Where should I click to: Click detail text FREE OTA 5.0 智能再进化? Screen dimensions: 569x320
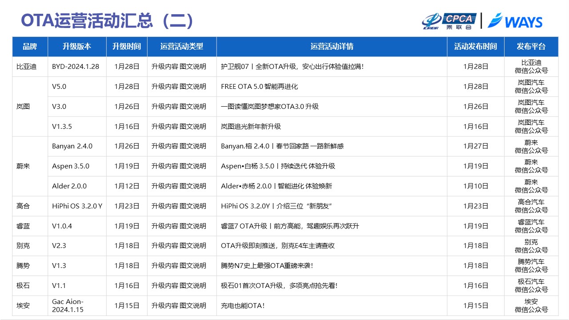pos(259,87)
